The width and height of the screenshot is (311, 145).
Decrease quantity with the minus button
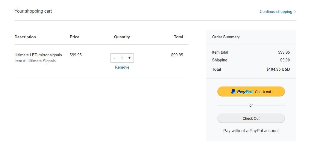[x=114, y=58]
